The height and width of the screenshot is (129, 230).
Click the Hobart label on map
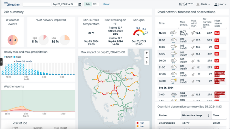coord(128,109)
